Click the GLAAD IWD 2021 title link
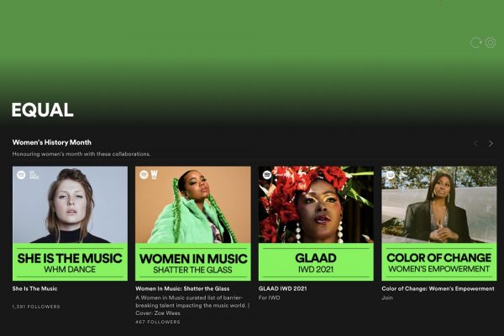 (282, 288)
